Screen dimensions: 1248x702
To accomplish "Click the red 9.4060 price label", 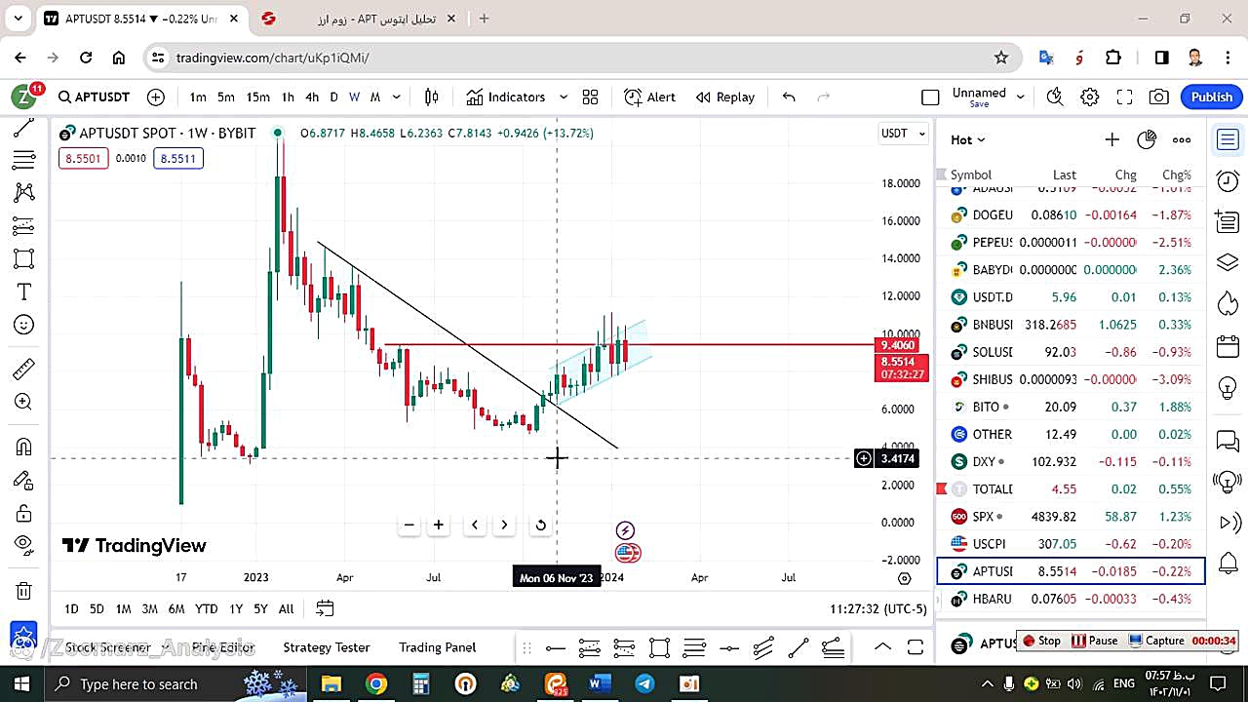I will (898, 345).
